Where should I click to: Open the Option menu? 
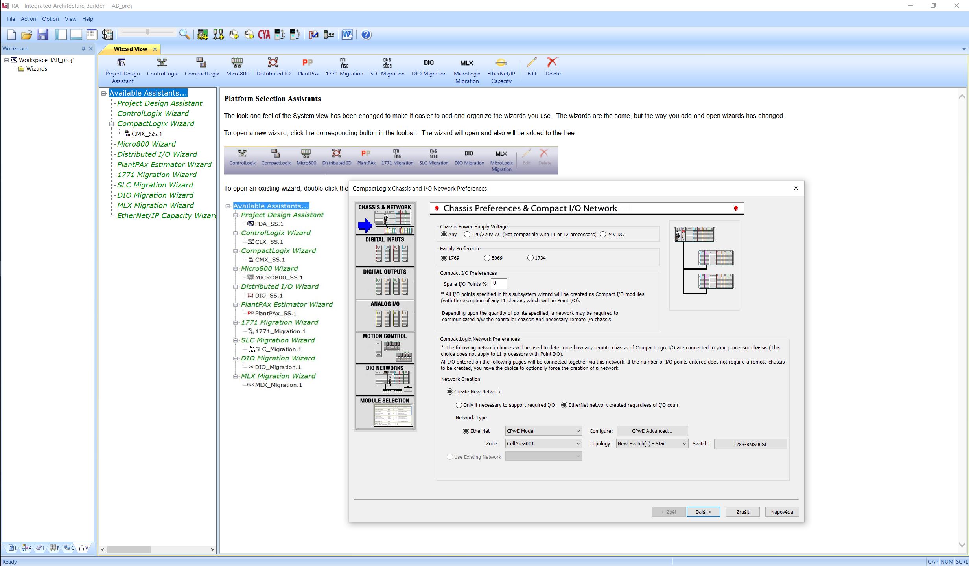click(x=50, y=19)
